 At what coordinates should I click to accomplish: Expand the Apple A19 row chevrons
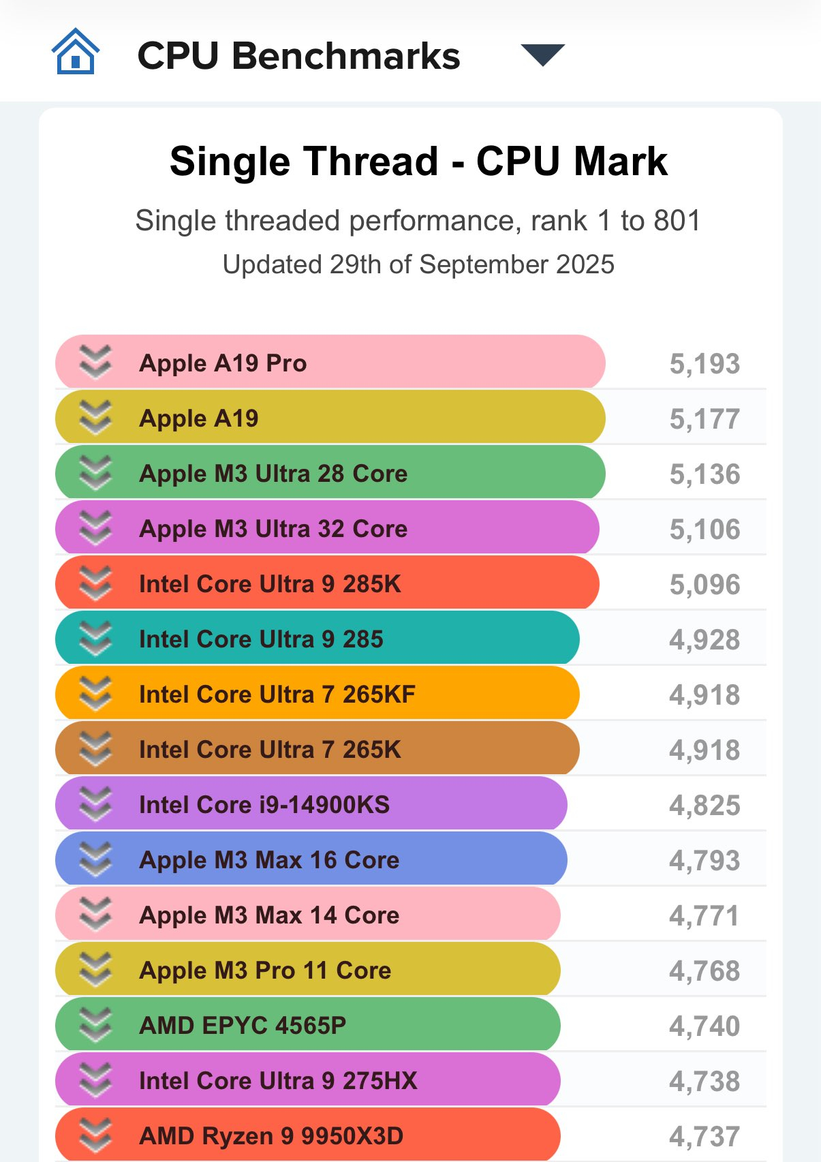95,417
